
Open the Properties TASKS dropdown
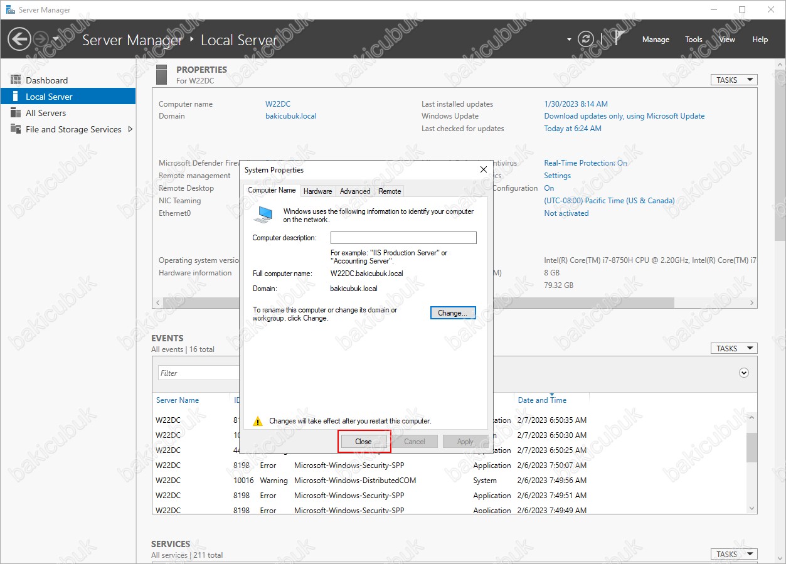[x=733, y=80]
